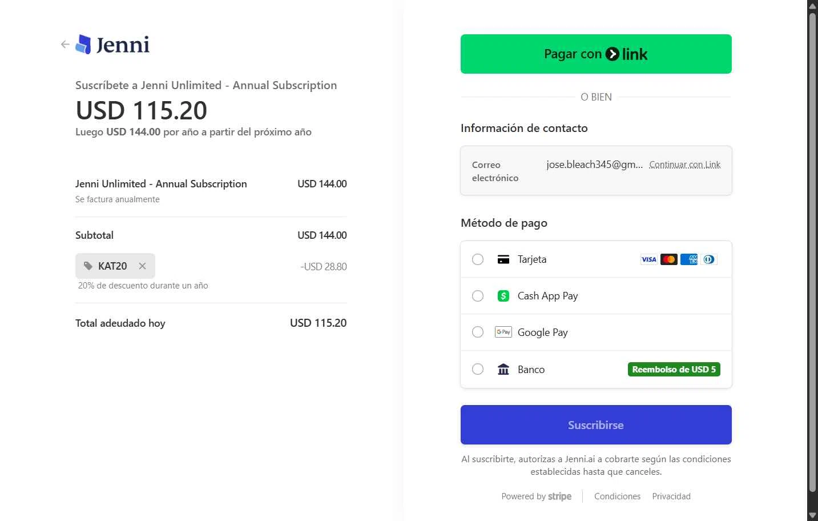Select Banco payment radio button
Viewport: 818px width, 521px height.
478,369
